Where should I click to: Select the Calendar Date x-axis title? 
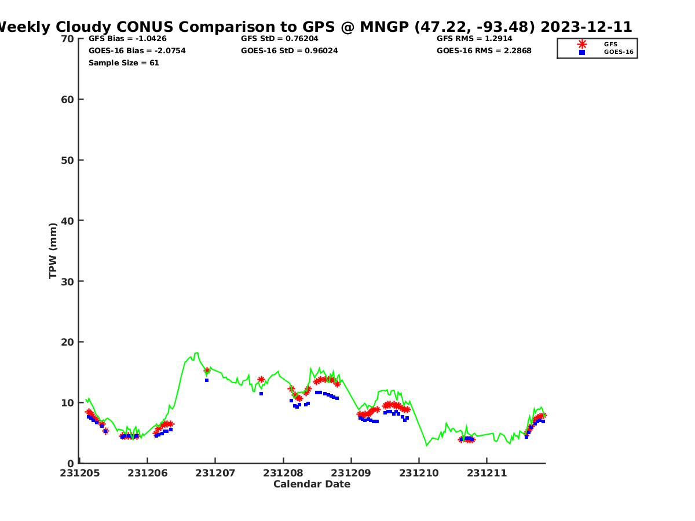click(x=312, y=484)
